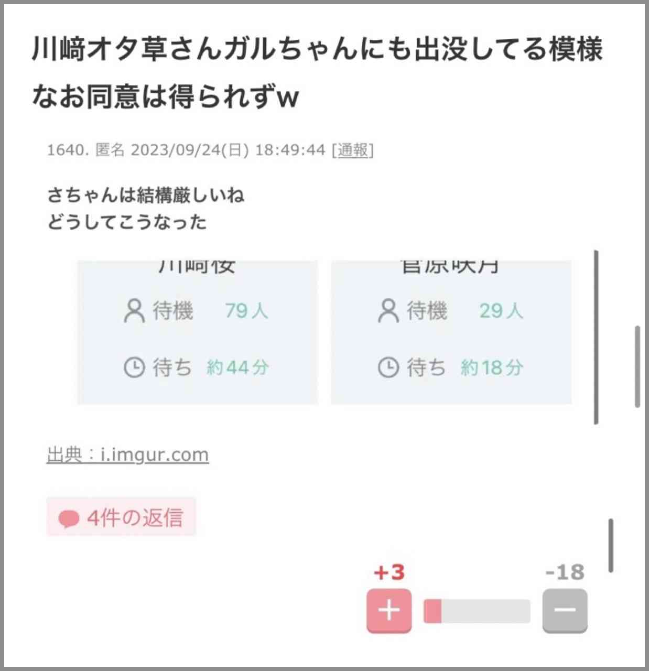
Task: Click the +3 positive vote count
Action: coord(389,572)
